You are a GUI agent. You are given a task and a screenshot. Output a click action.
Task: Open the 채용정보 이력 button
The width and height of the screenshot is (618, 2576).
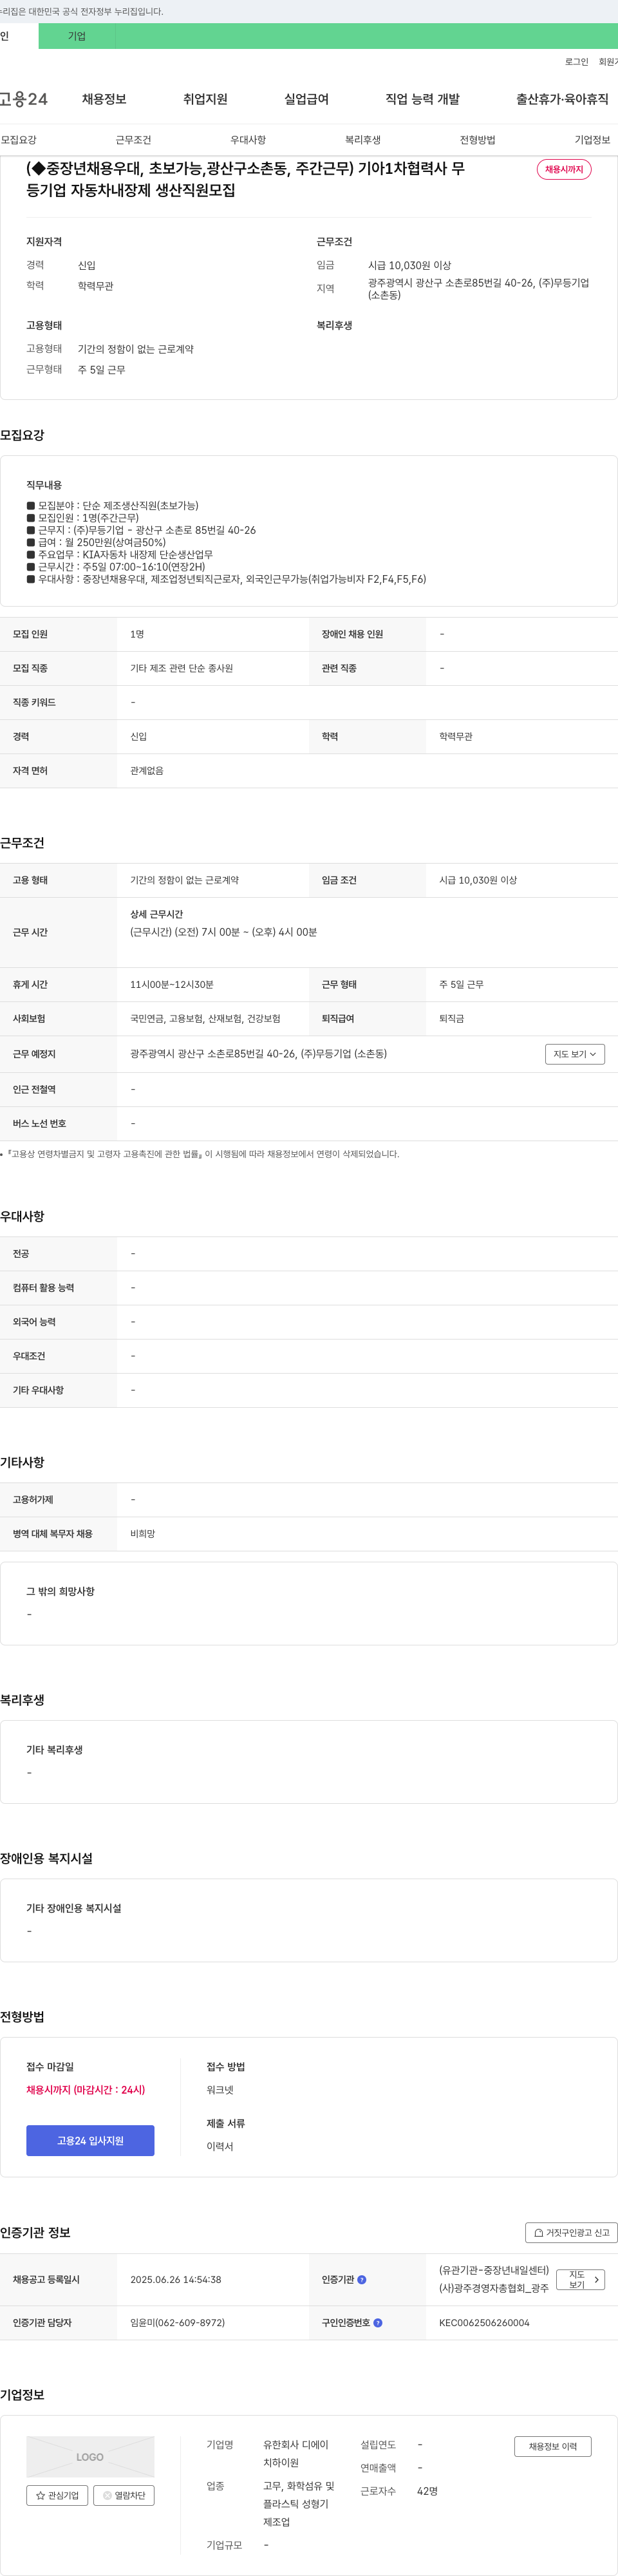553,2446
